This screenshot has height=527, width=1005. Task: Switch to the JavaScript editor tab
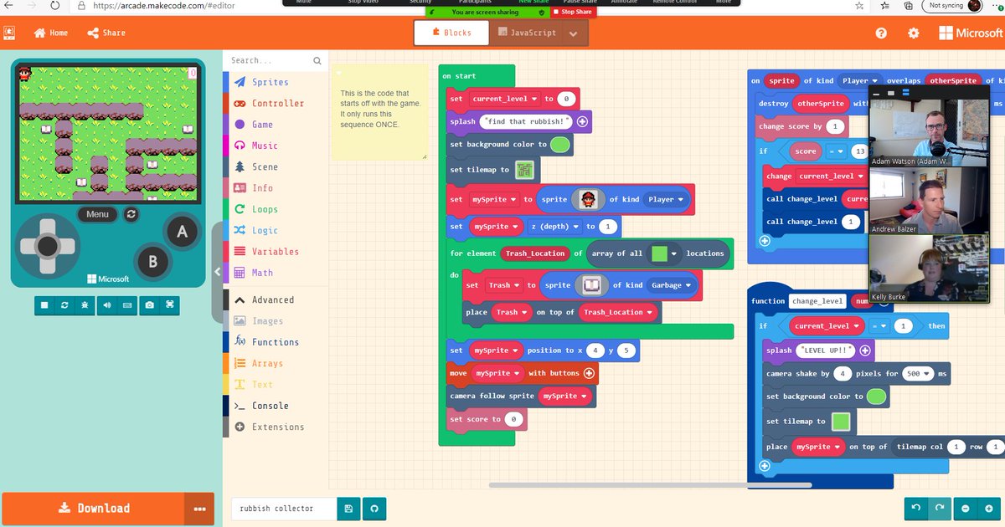tap(526, 33)
